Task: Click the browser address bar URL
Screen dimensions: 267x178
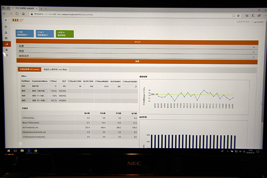Action: click(x=89, y=15)
